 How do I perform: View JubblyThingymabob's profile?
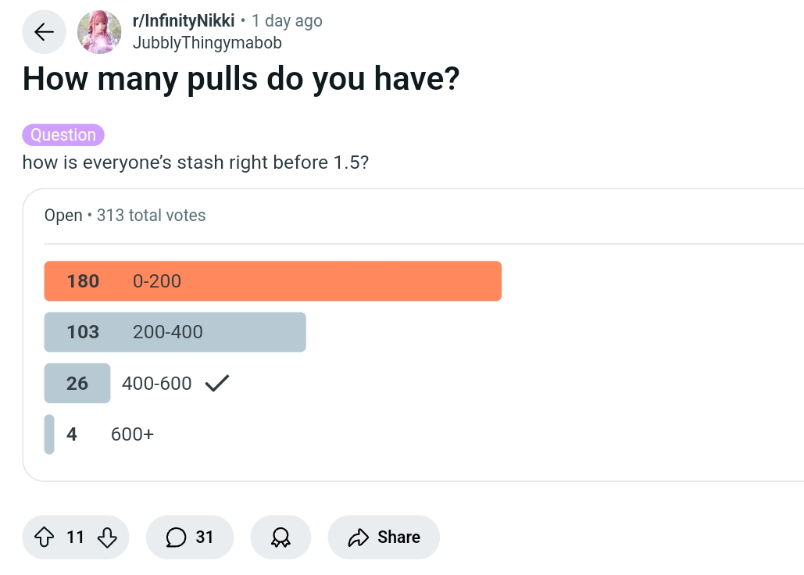207,42
